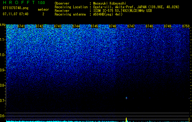Click the Receiving Location label

tap(71, 7)
